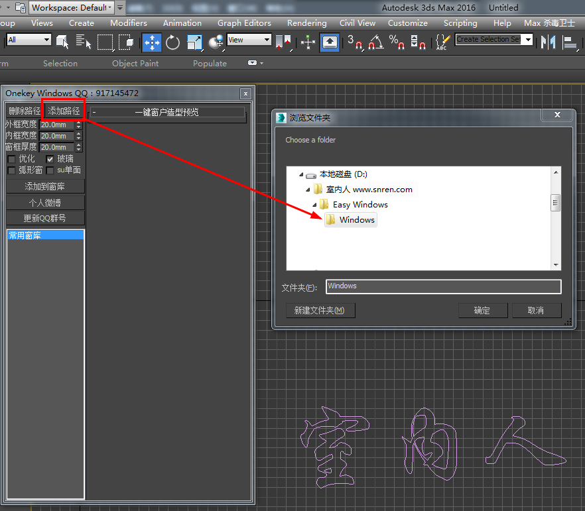Open Select by Name list icon
This screenshot has width=585, height=511.
84,42
